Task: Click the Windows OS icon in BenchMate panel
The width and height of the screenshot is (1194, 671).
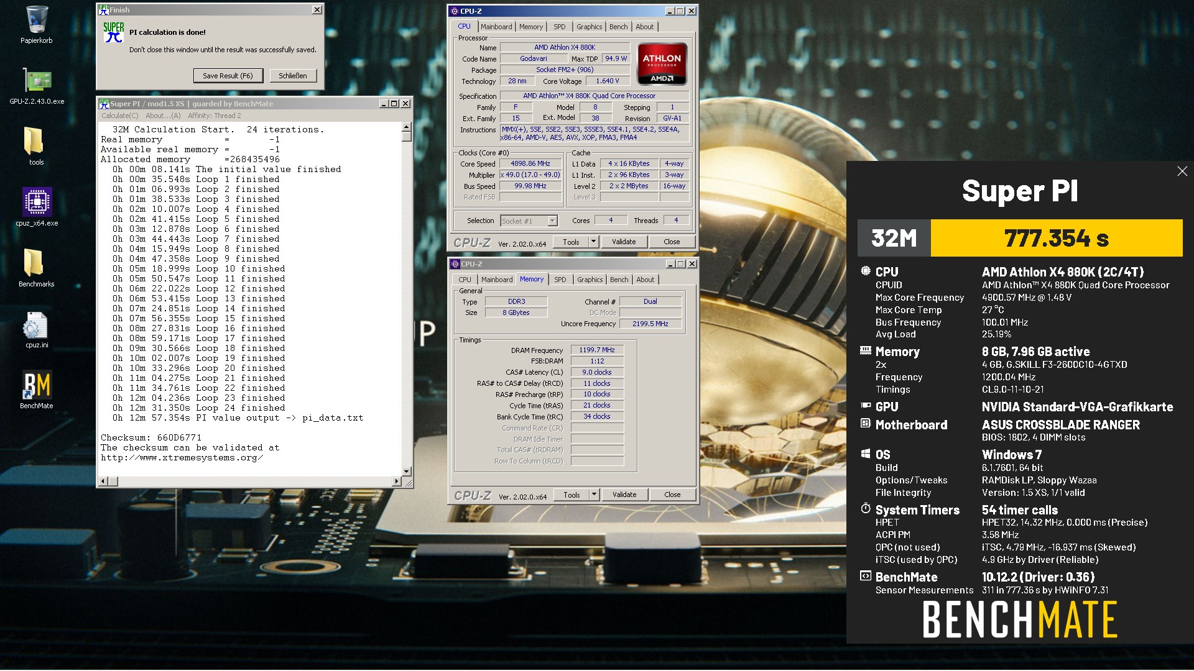Action: tap(865, 454)
